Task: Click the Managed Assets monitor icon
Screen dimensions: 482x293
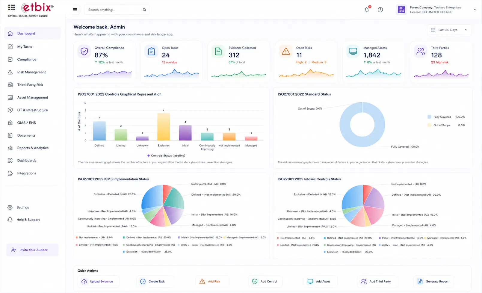Action: 353,52
